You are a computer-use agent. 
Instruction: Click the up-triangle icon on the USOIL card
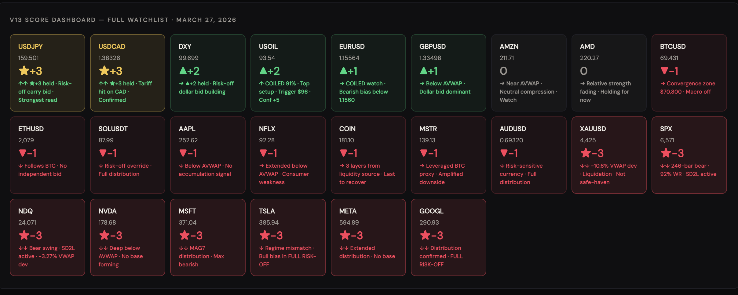263,71
